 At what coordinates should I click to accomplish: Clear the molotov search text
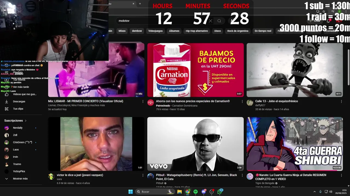(211, 21)
